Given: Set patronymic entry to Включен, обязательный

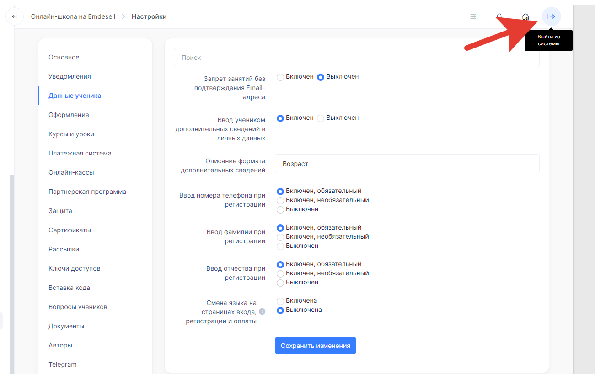Looking at the screenshot, I should [280, 265].
